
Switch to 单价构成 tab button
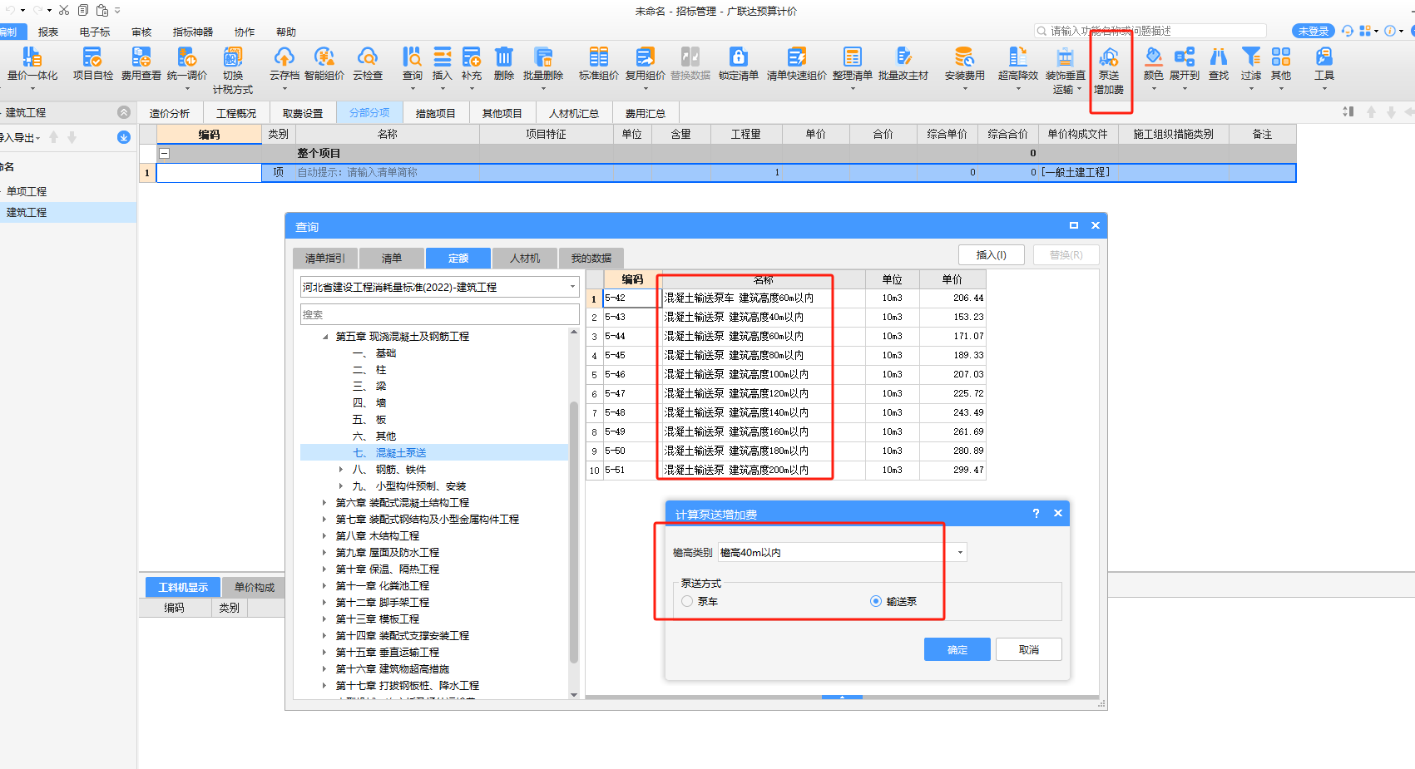point(254,587)
